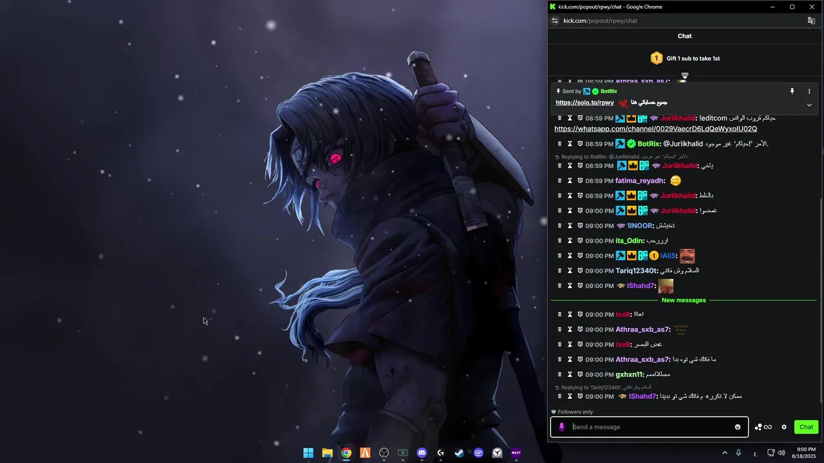
Task: Open Chrome site information icon in address bar
Action: pyautogui.click(x=555, y=21)
